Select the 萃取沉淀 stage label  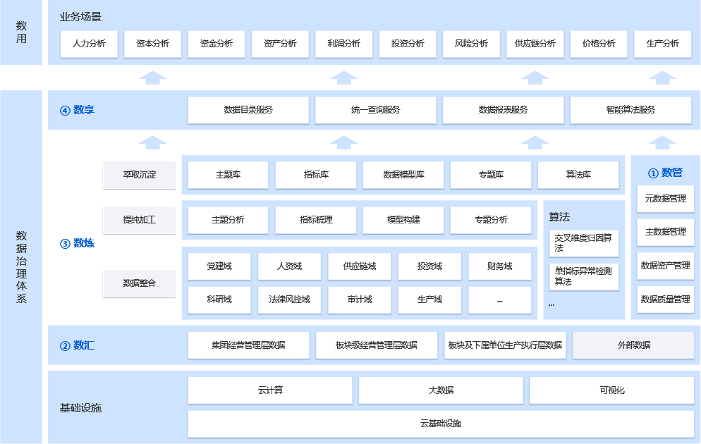pos(139,175)
